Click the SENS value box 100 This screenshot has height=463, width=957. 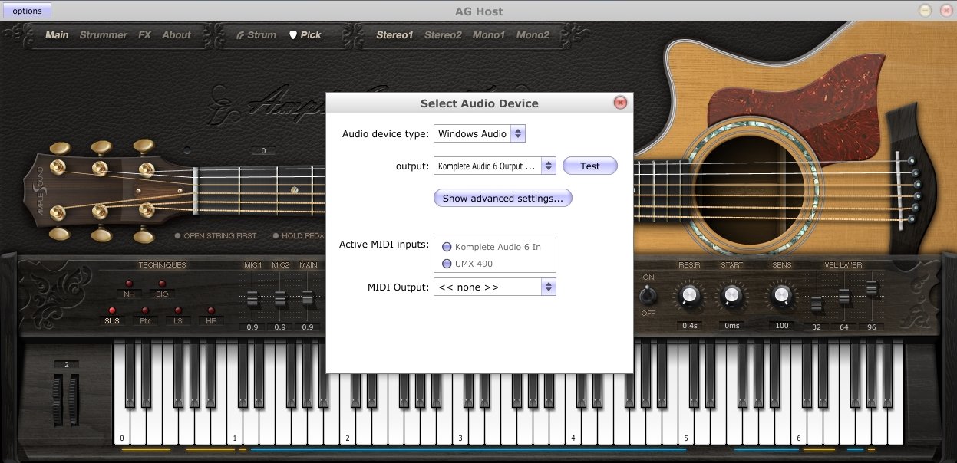pos(781,326)
